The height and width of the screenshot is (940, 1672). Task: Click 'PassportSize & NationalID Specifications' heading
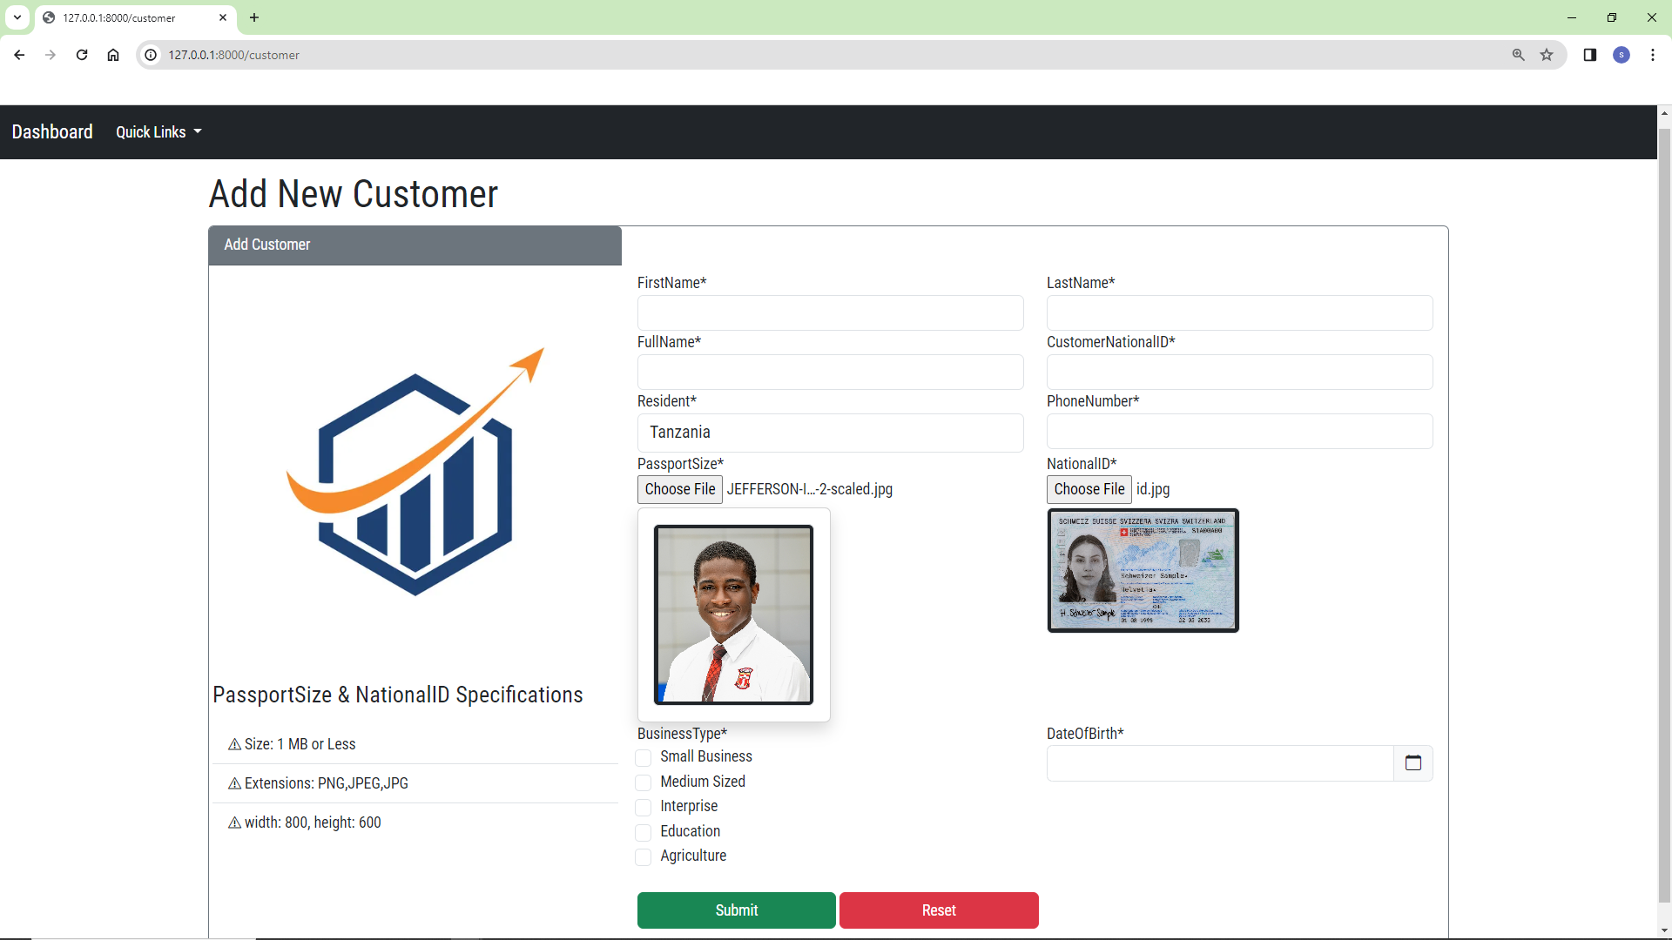(398, 695)
